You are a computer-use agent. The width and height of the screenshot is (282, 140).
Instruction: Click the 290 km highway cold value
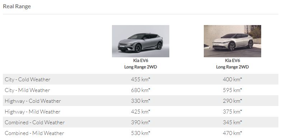pos(232,101)
